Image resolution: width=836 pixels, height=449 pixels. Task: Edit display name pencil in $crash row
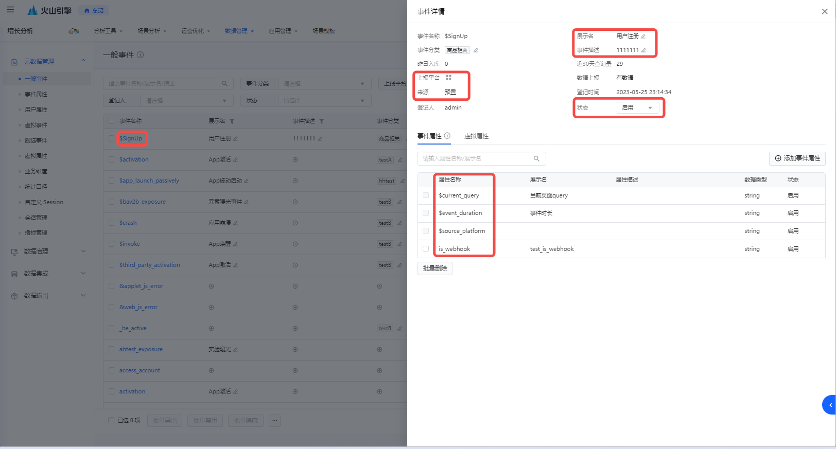pos(235,223)
